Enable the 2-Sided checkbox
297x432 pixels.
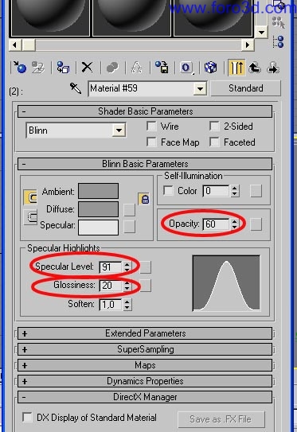point(214,126)
